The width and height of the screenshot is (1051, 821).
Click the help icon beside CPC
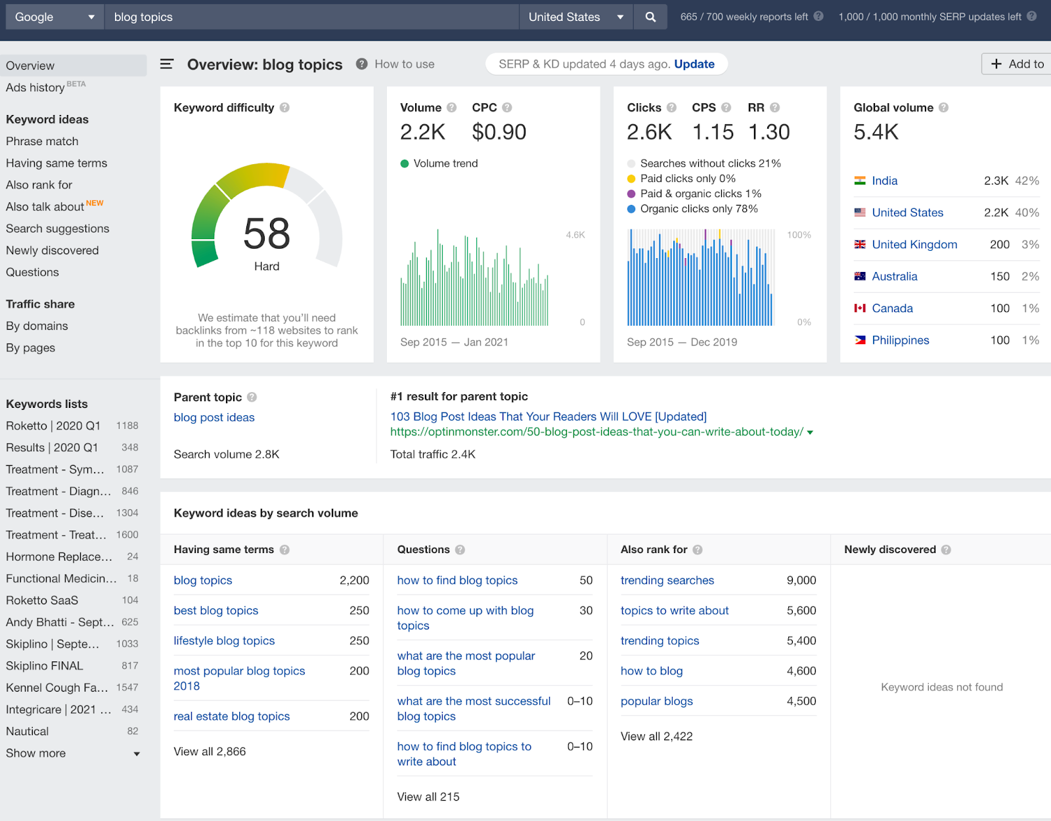click(x=507, y=108)
